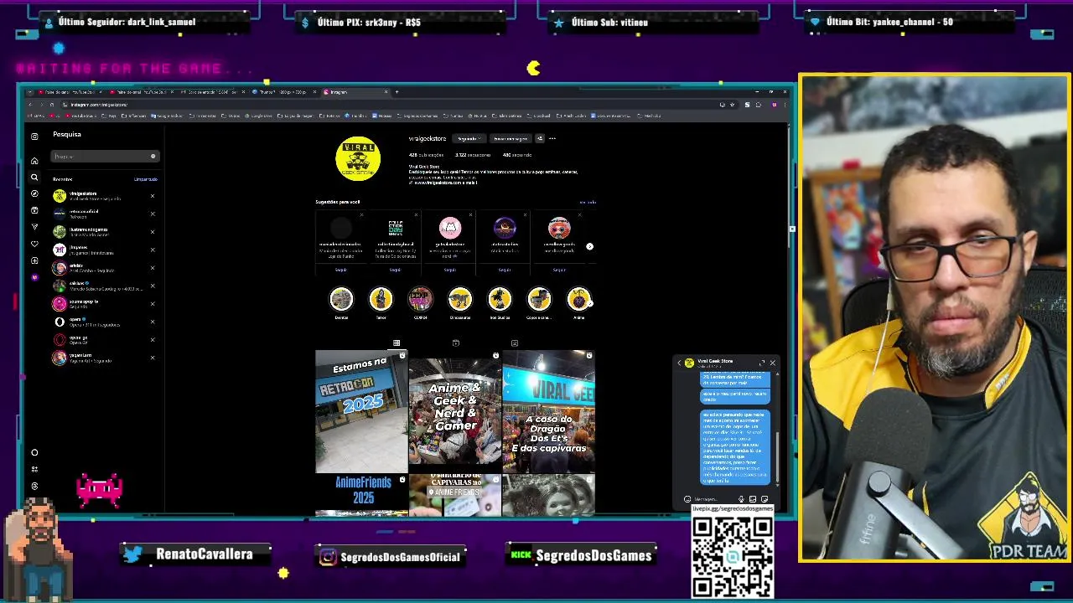Open the Seguindo dropdown on the profile
Screen dimensions: 1073x603
468,138
